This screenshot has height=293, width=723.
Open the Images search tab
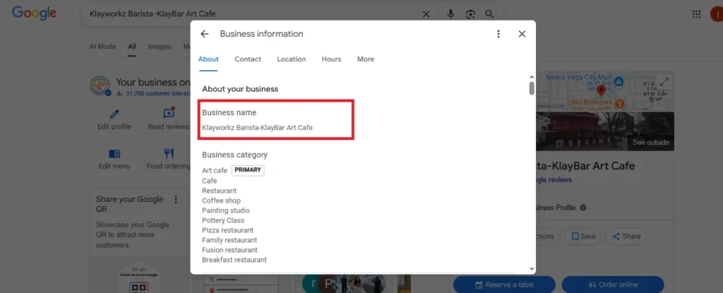click(160, 47)
